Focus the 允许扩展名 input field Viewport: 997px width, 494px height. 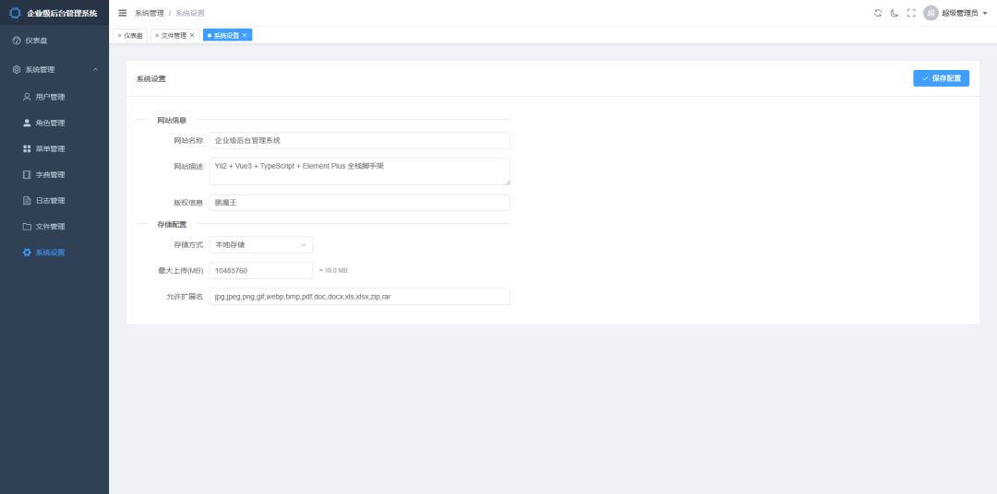tap(359, 297)
